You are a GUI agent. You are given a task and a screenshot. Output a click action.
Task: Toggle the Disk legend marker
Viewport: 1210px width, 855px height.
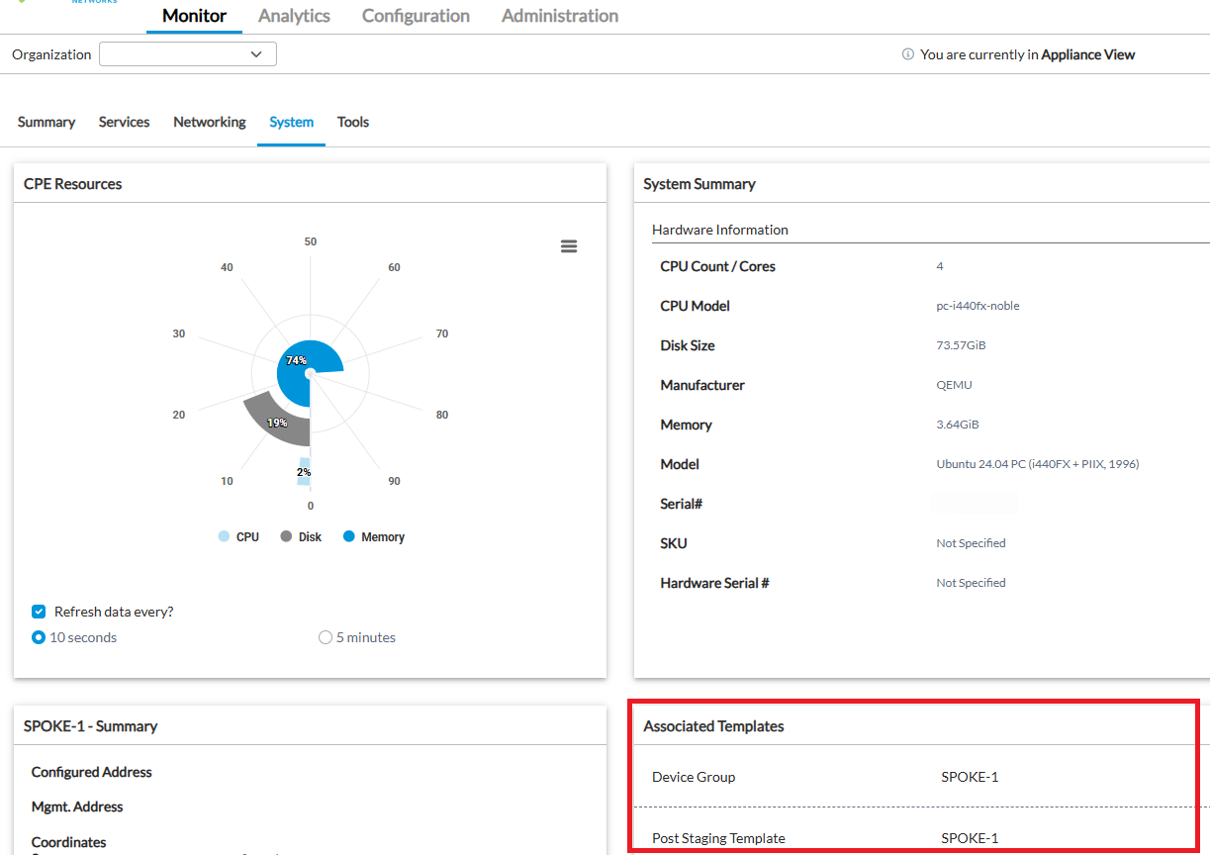coord(286,536)
